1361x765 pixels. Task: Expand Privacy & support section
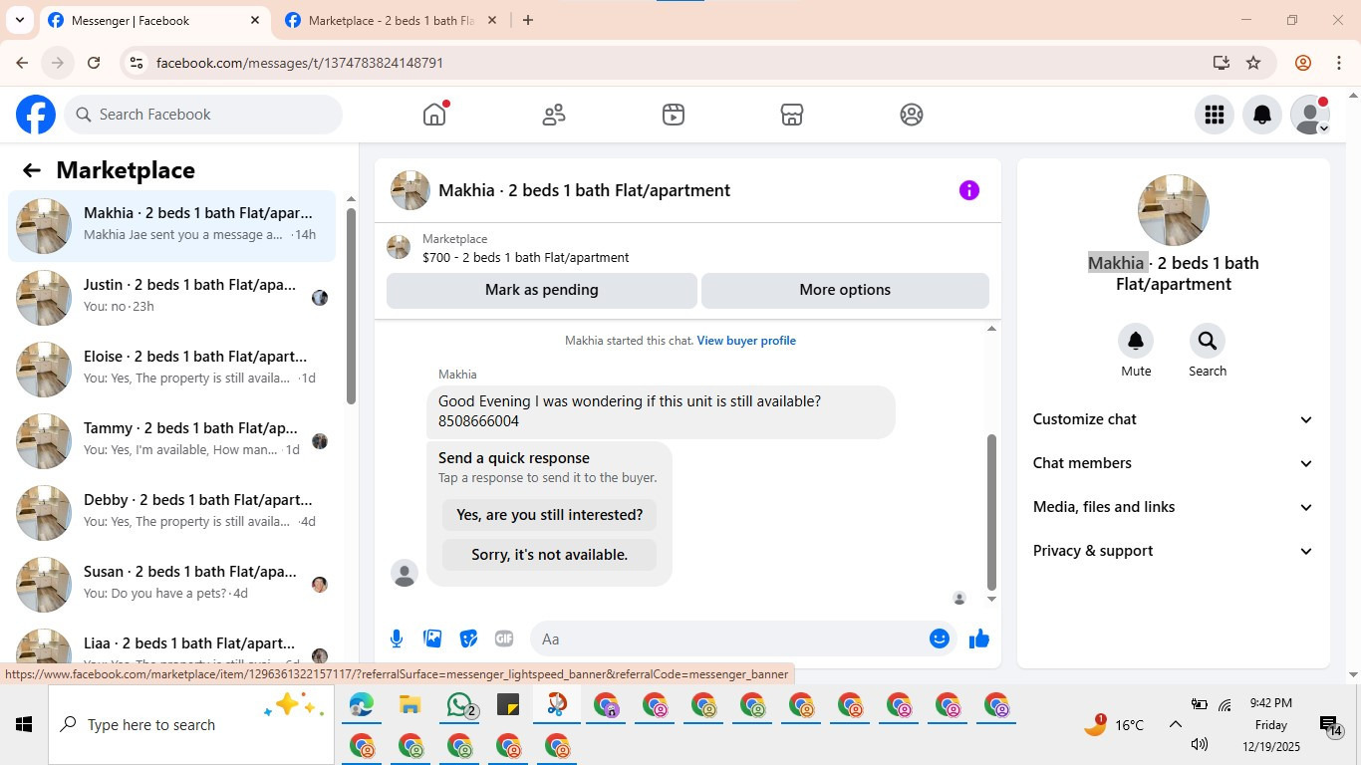[1174, 551]
